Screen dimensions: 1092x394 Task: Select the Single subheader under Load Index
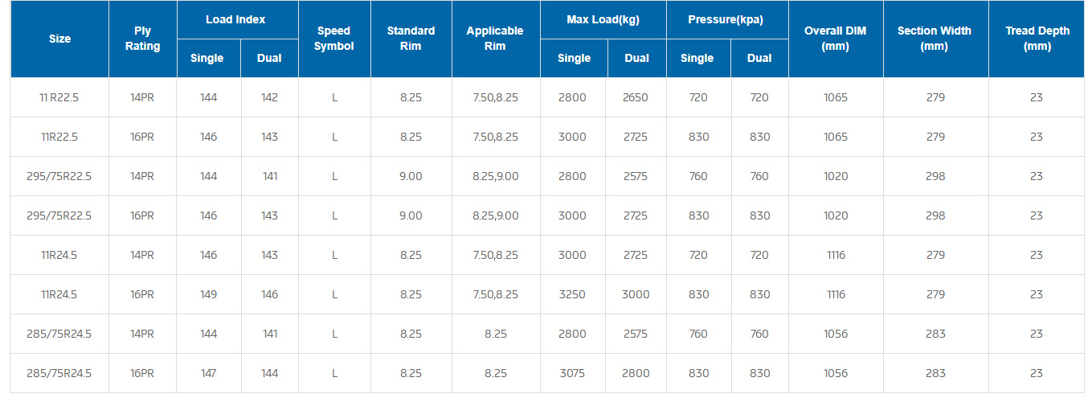point(208,58)
